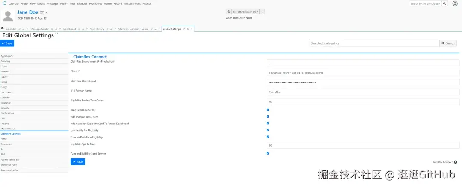Click Jane Doe's patient photo placeholder
462x187 pixels.
[x=8, y=16]
